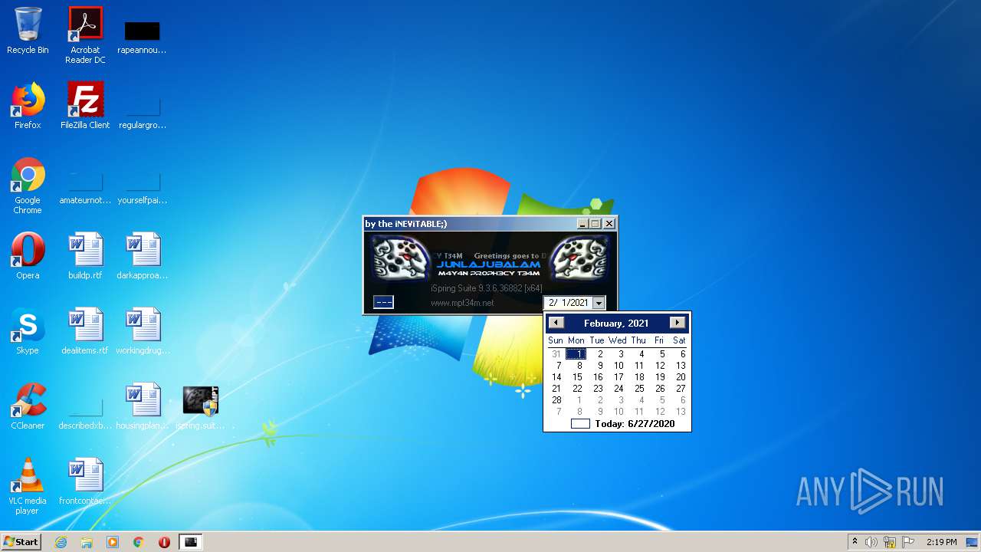The image size is (981, 552).
Task: Open www.mpt34m.net link
Action: tap(462, 303)
